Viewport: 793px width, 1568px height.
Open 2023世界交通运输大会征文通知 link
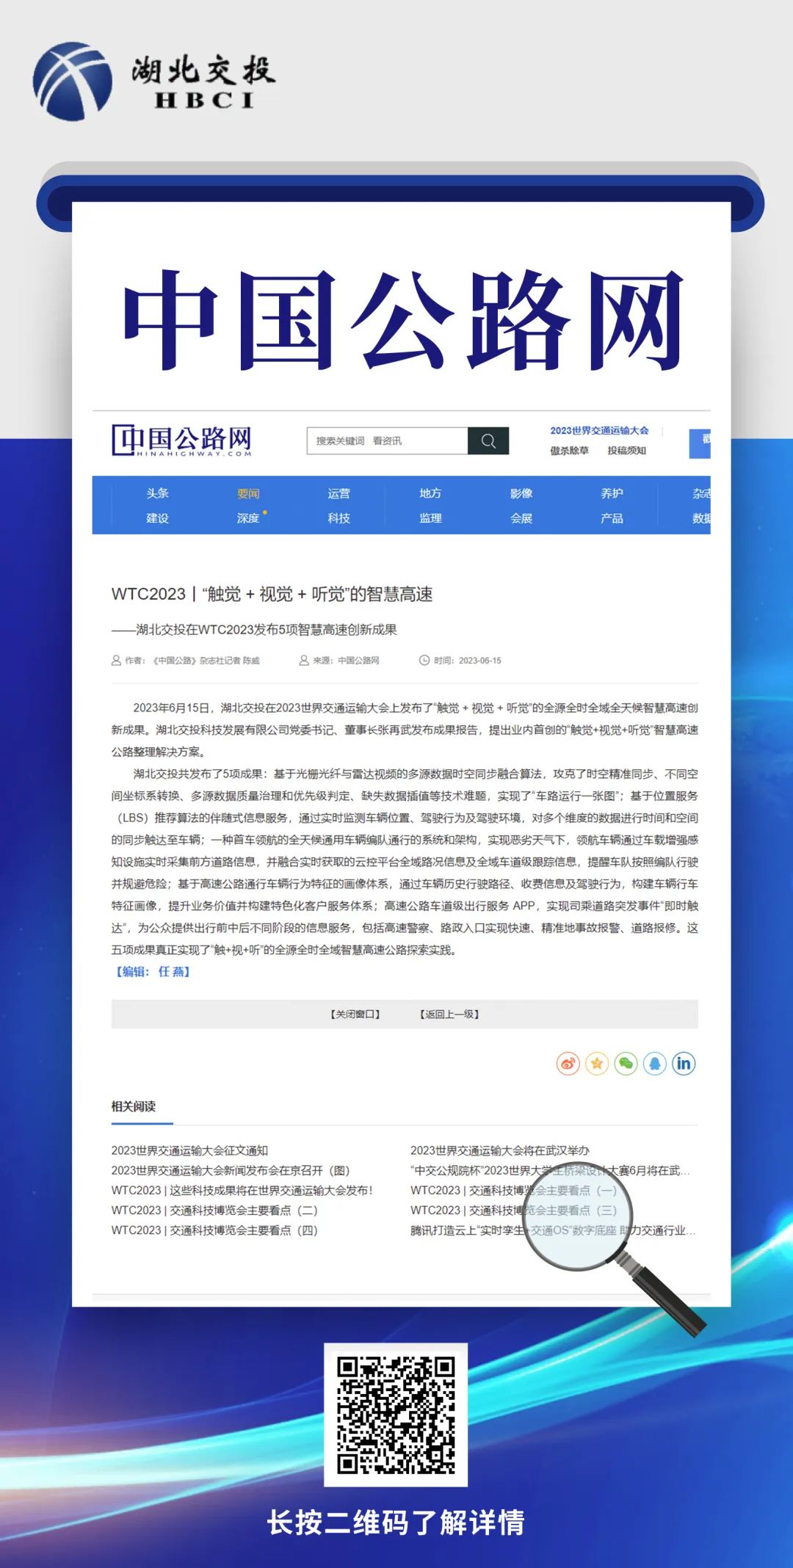pos(189,1150)
